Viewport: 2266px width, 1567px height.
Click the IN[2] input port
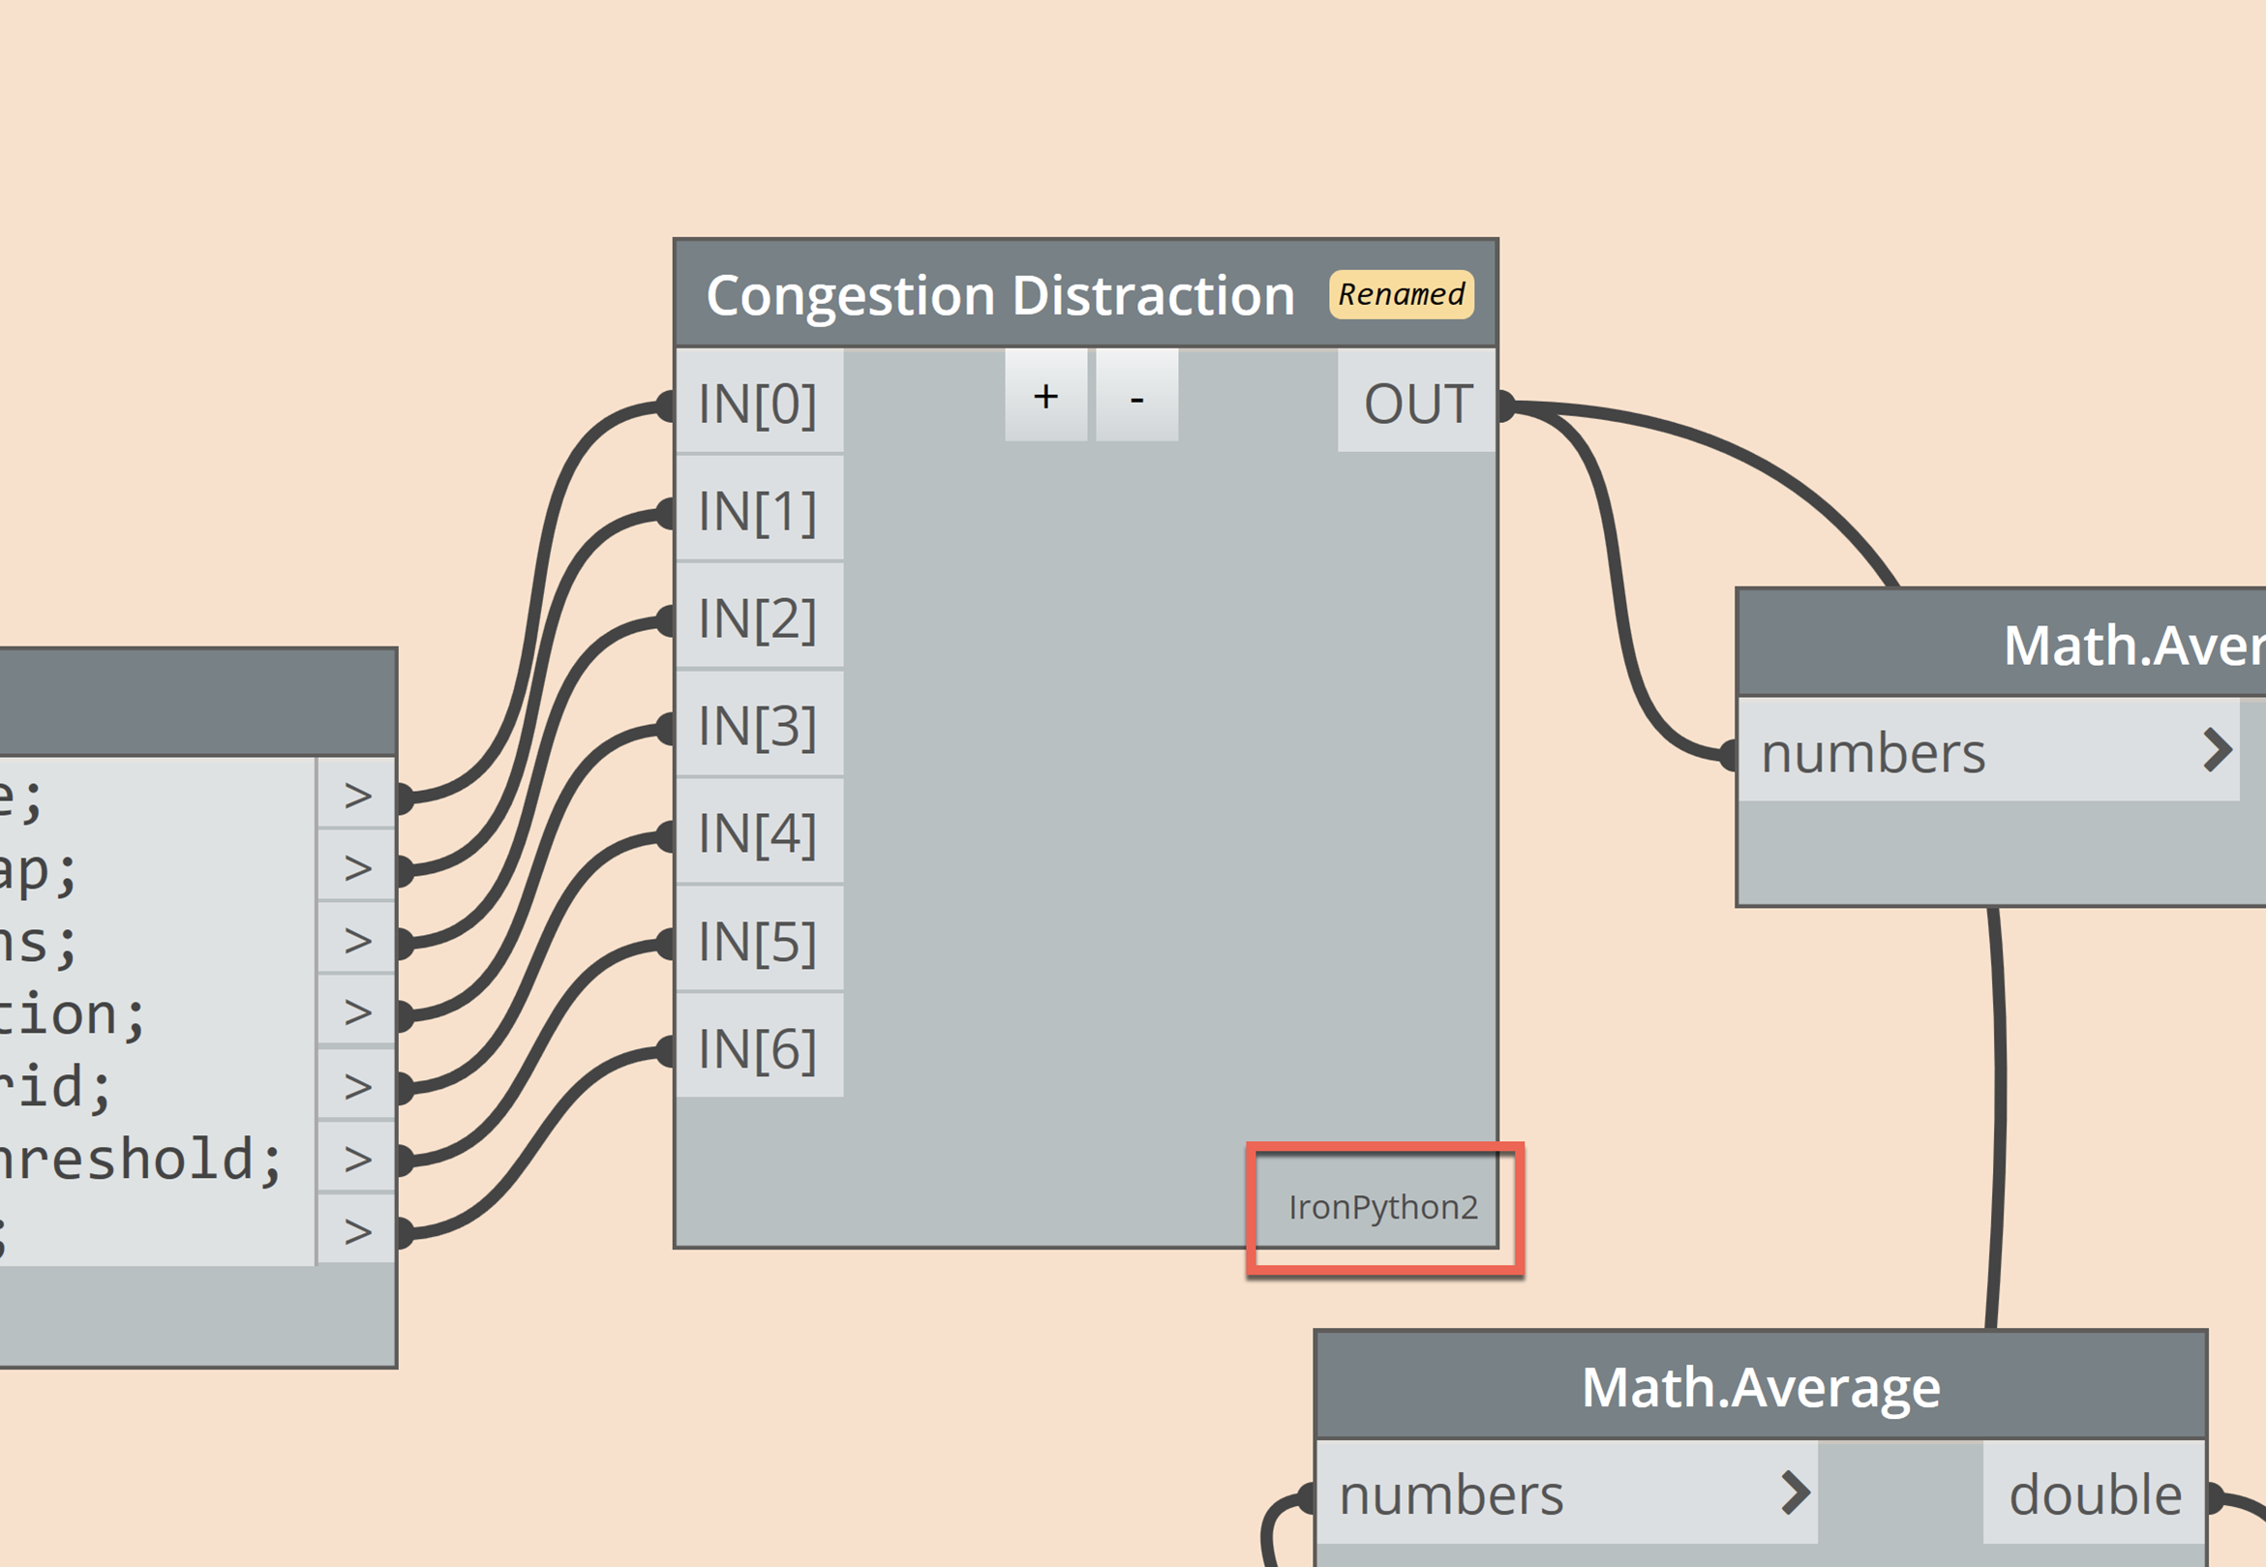[758, 618]
